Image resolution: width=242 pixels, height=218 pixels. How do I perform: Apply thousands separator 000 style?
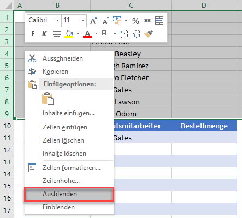click(x=147, y=21)
